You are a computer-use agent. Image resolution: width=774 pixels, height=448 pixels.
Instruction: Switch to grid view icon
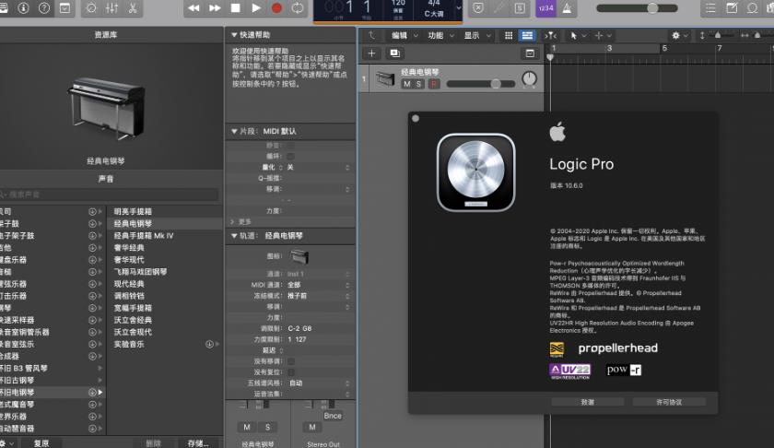(x=509, y=36)
